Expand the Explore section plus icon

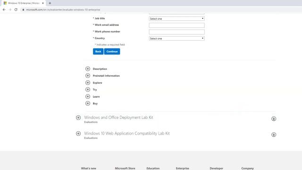(x=88, y=83)
